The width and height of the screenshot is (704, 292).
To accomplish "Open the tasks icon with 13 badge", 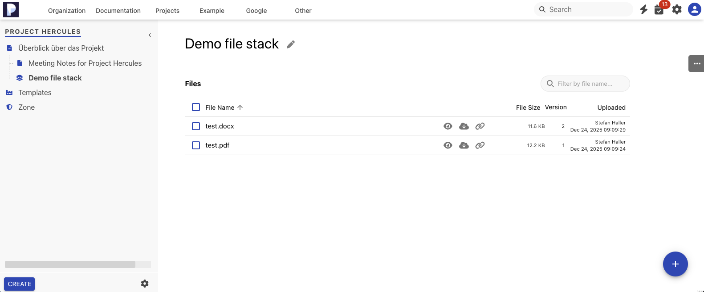I will pyautogui.click(x=659, y=10).
